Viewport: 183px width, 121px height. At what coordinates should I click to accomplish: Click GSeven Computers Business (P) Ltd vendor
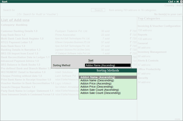pos(73,42)
